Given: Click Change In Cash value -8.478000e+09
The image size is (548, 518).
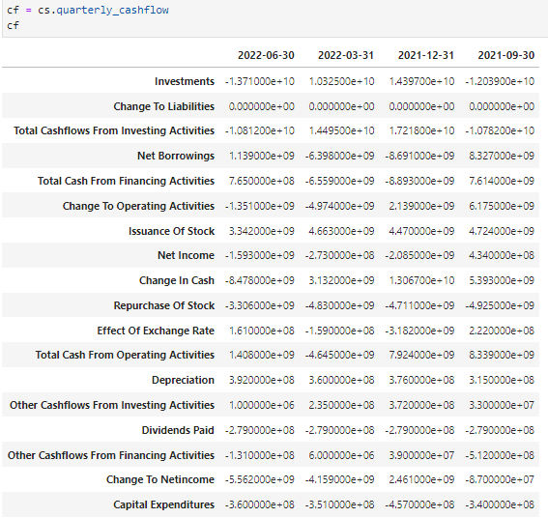Looking at the screenshot, I should tap(260, 280).
